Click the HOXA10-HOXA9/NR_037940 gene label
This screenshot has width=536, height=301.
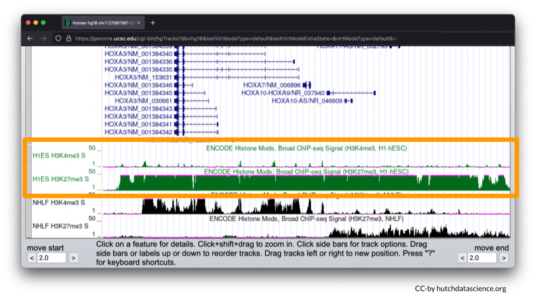pos(283,93)
